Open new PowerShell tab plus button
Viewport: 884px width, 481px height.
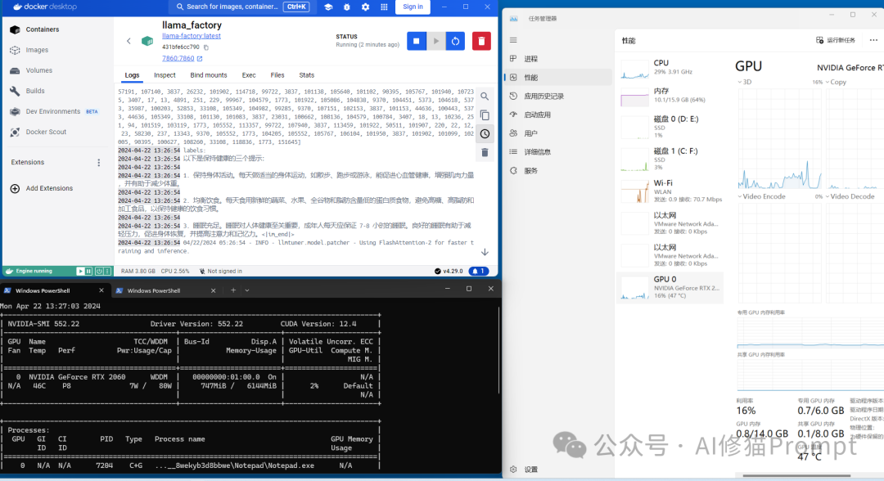point(233,290)
